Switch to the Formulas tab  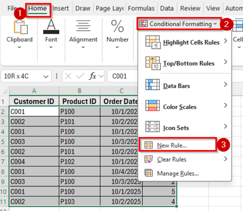pos(141,8)
